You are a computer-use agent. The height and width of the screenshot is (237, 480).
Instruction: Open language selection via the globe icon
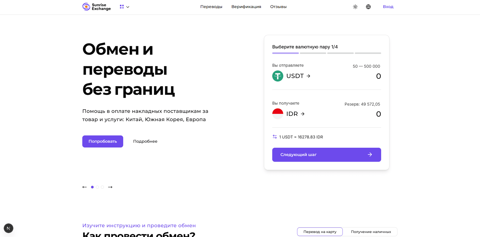[x=368, y=7]
